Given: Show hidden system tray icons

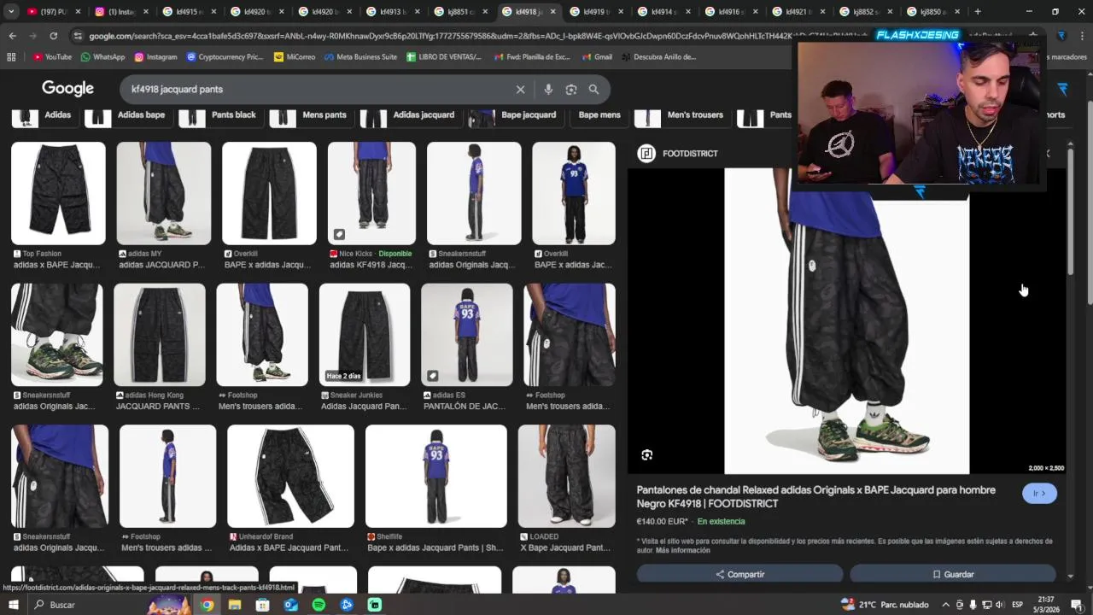Looking at the screenshot, I should point(944,605).
